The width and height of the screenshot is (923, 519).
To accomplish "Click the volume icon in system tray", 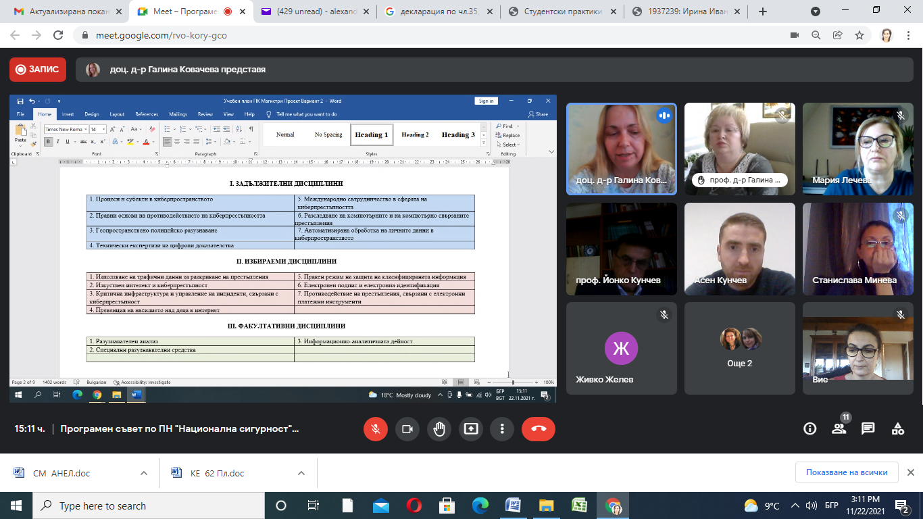I will pyautogui.click(x=812, y=505).
